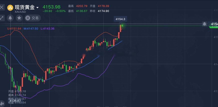Viewport: 218px width, 107px height.
Task: Set a price alert with the bell icon
Action: tap(10, 18)
